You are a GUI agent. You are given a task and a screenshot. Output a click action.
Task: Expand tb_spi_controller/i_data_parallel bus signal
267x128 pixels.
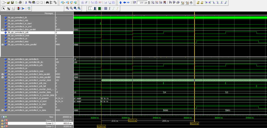tap(3, 30)
